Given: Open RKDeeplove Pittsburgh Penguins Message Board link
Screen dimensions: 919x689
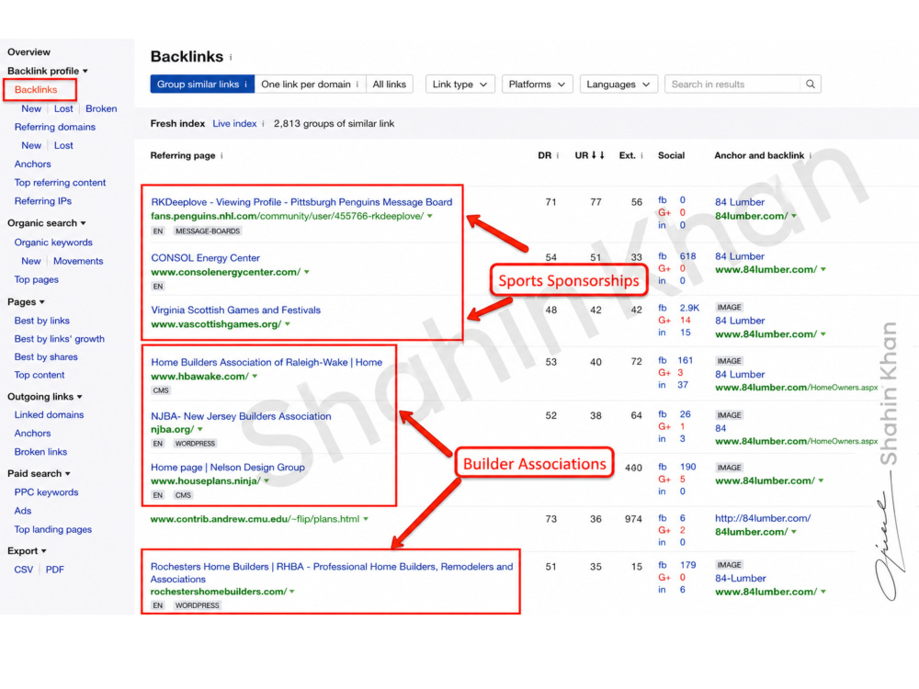Looking at the screenshot, I should (x=301, y=202).
